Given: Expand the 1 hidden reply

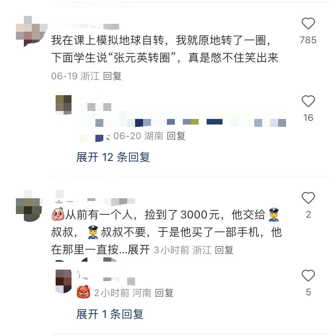Looking at the screenshot, I should (x=110, y=314).
